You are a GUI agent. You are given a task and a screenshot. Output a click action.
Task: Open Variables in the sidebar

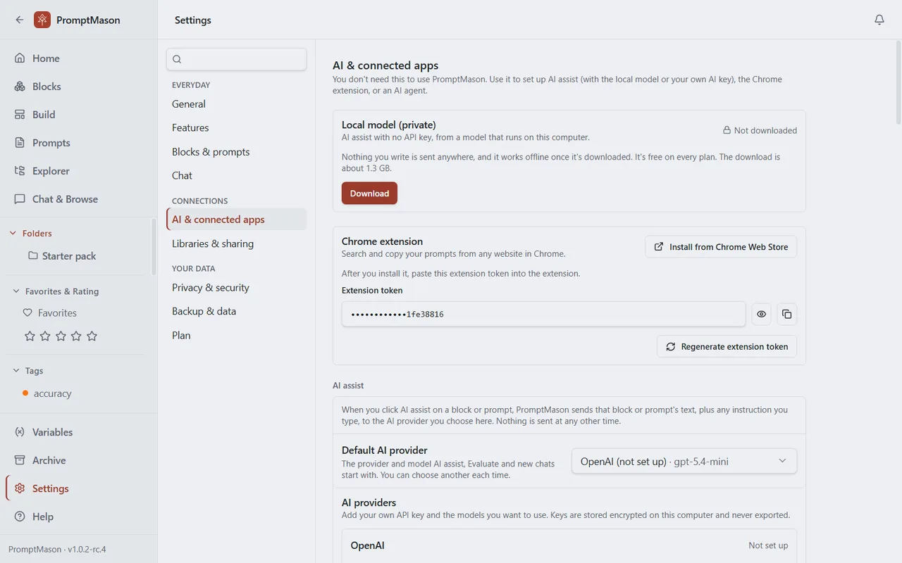[78, 432]
